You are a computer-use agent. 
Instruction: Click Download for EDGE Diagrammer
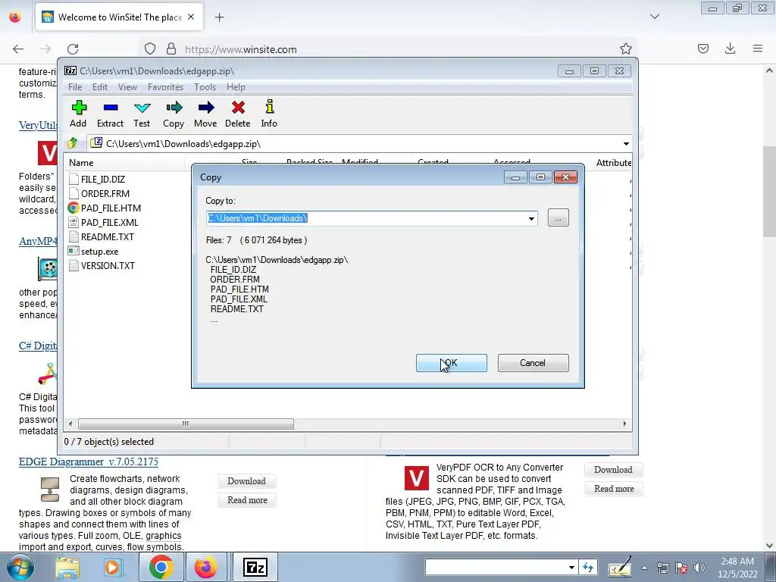(x=246, y=481)
